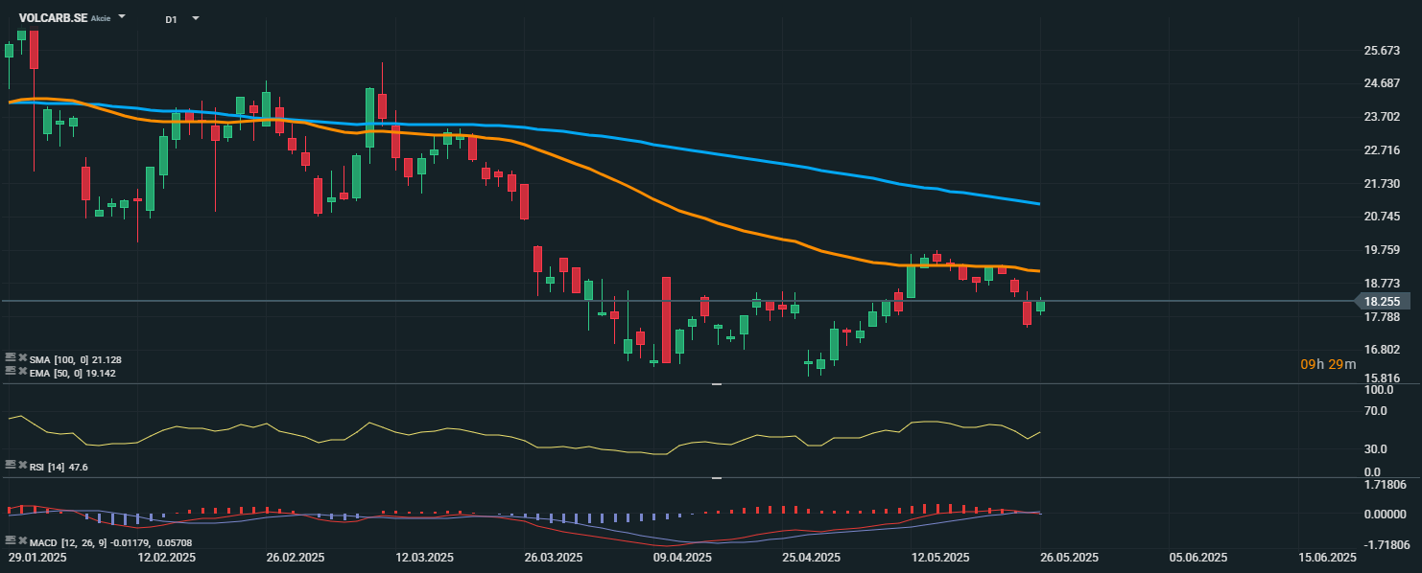
Task: Open settings for the EMA indicator
Action: 10,371
